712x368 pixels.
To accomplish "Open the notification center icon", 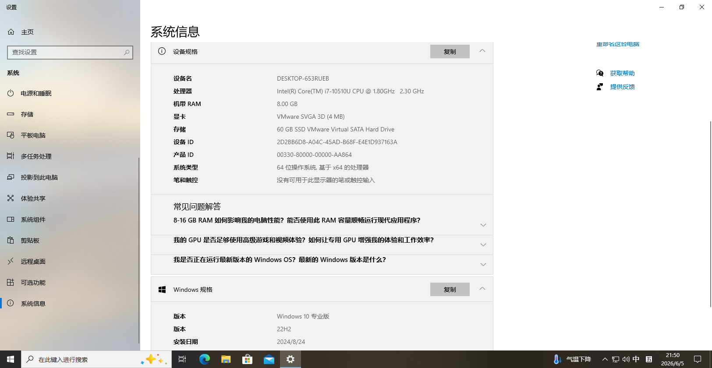I will [x=698, y=359].
